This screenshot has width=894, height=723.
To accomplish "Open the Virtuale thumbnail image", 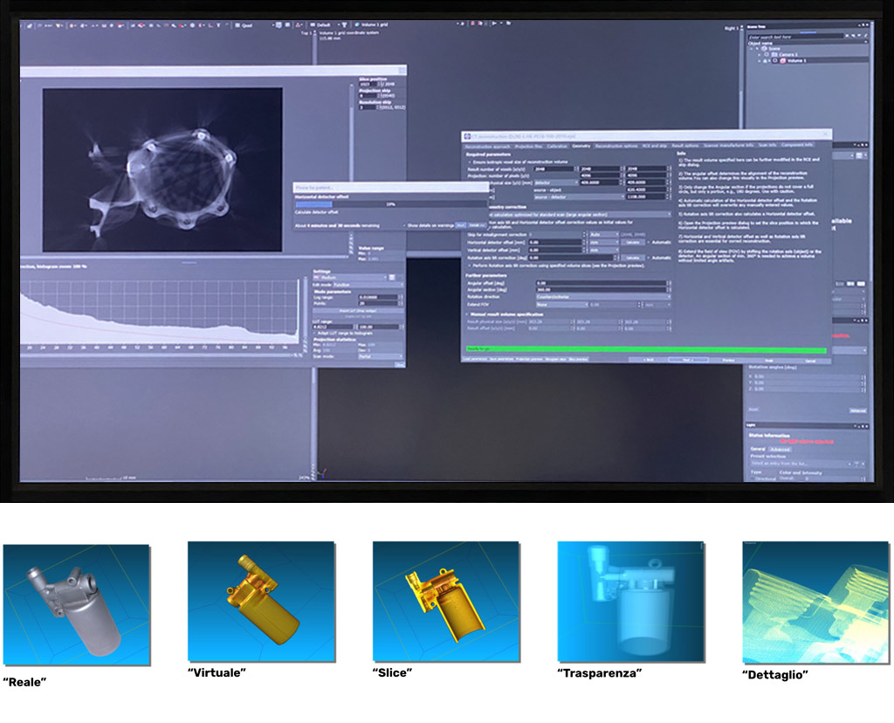I will (261, 602).
